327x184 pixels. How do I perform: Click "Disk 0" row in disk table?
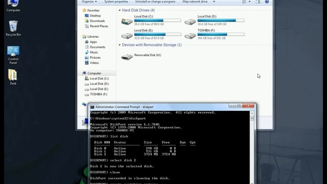tap(135, 148)
